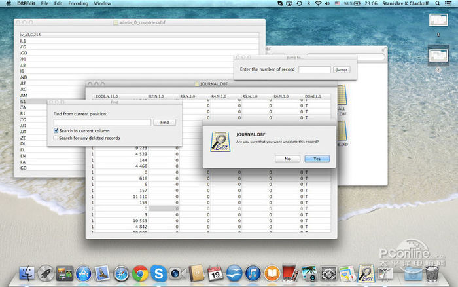
Task: Enable Search for any deleted records
Action: [56, 138]
